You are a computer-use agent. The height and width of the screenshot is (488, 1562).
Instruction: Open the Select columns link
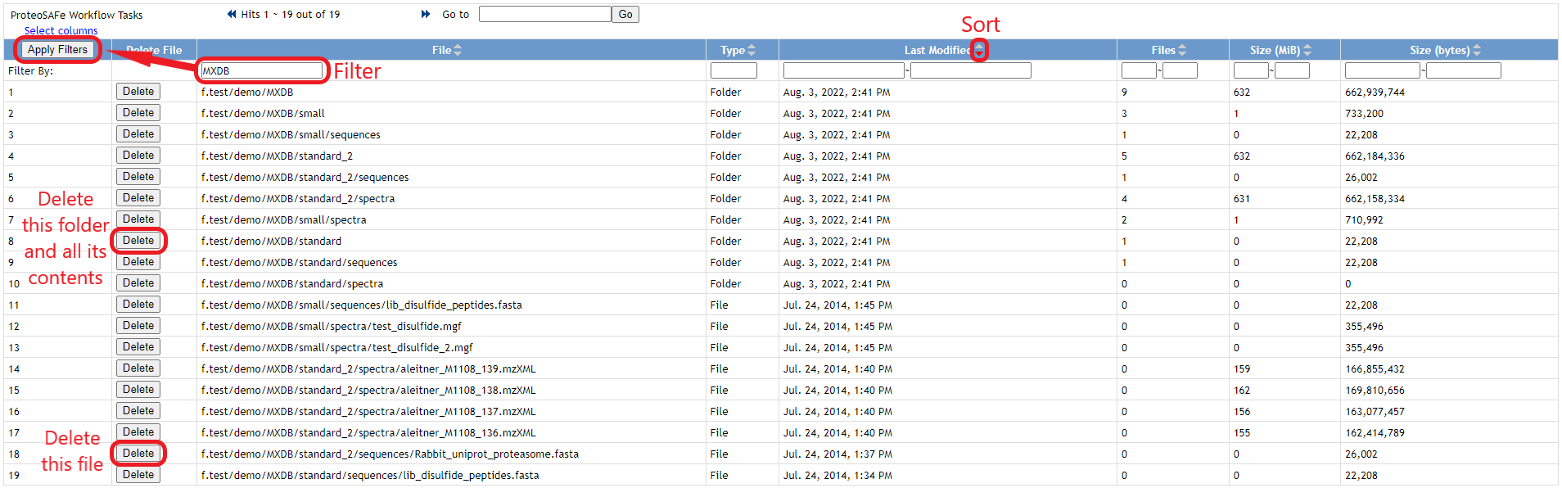point(61,30)
